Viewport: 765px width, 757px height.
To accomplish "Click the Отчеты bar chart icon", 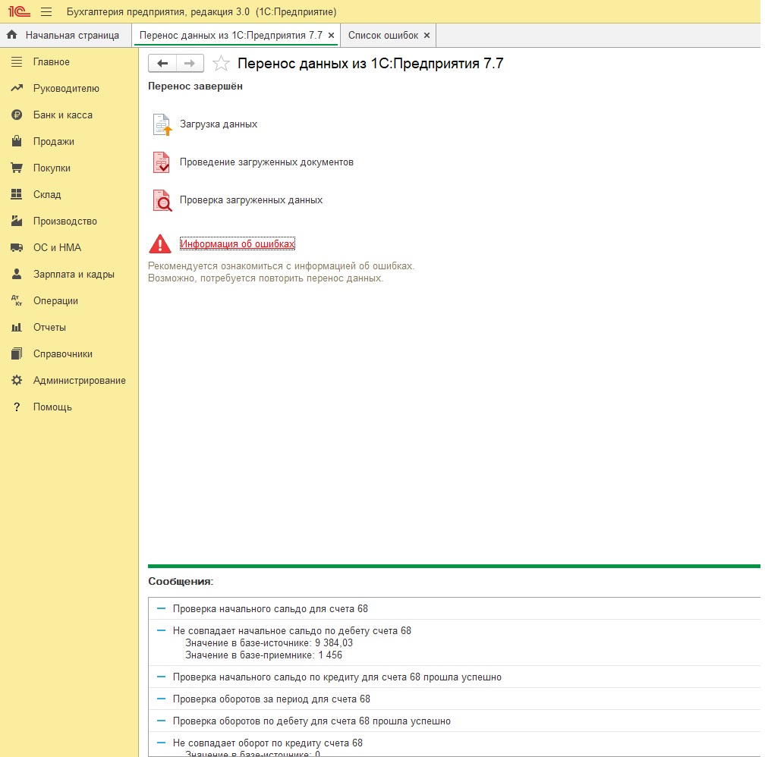I will 17,327.
